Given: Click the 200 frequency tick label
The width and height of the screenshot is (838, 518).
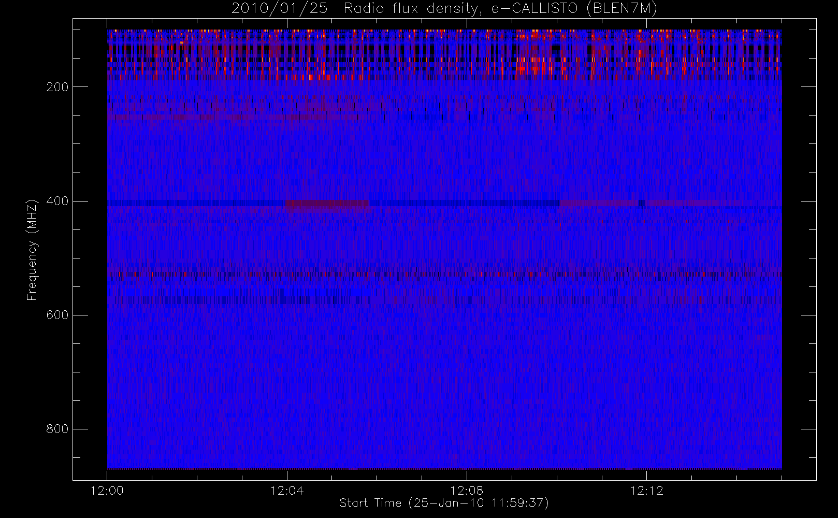Looking at the screenshot, I should click(57, 87).
